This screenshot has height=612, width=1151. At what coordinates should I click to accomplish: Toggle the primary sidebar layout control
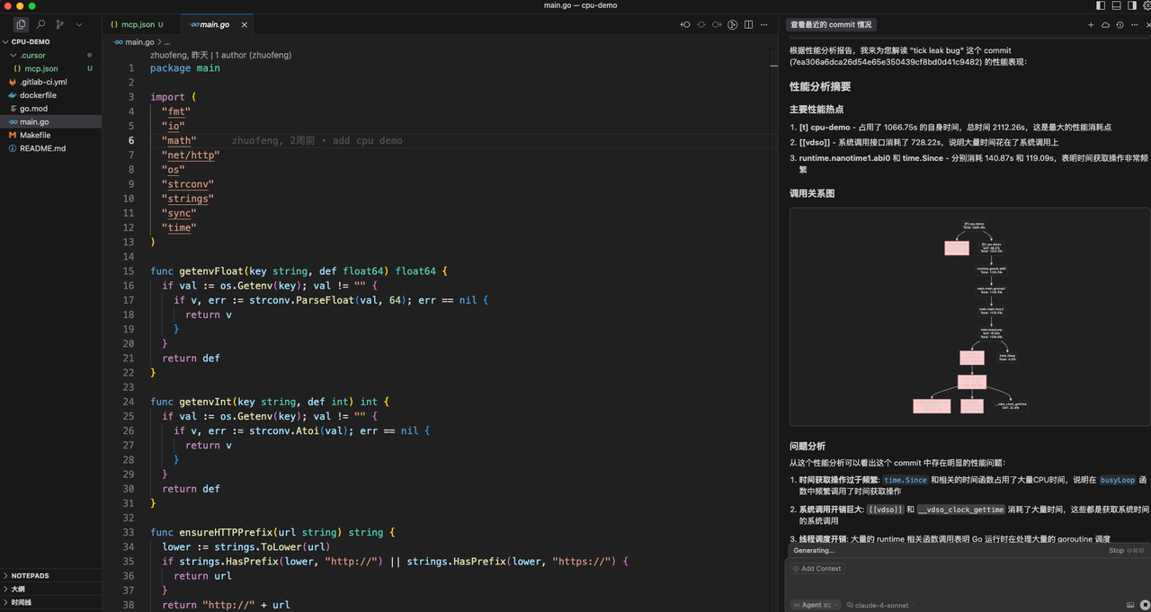[1101, 5]
